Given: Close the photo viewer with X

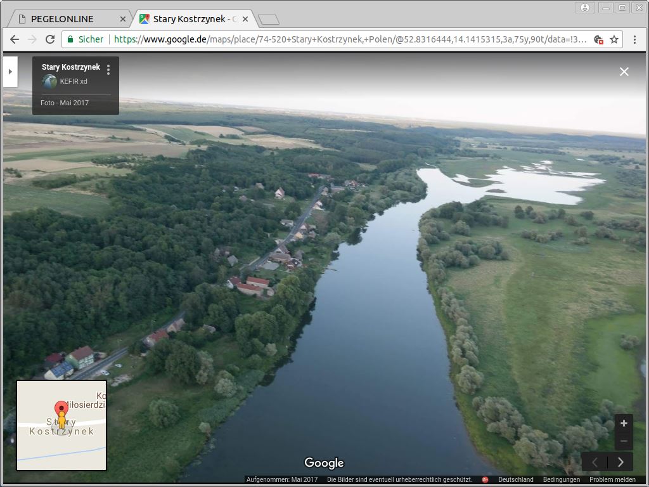Looking at the screenshot, I should [x=624, y=72].
